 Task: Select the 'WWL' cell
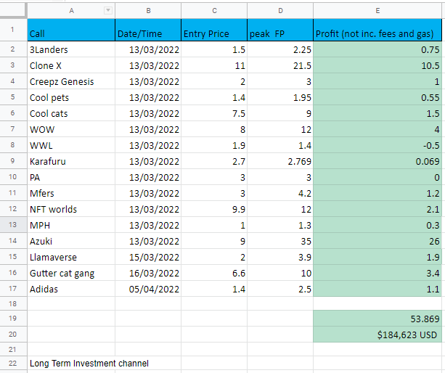coord(71,146)
